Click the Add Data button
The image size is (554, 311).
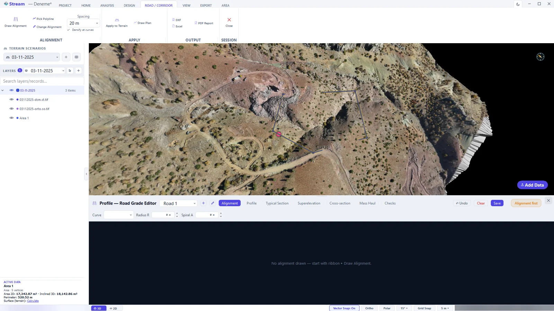[533, 185]
